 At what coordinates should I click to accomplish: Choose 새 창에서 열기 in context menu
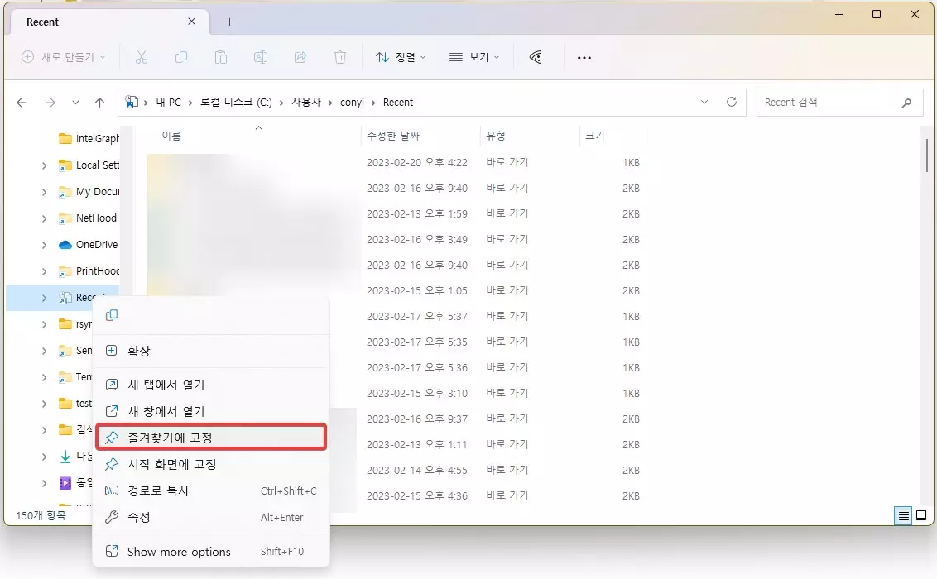211,411
